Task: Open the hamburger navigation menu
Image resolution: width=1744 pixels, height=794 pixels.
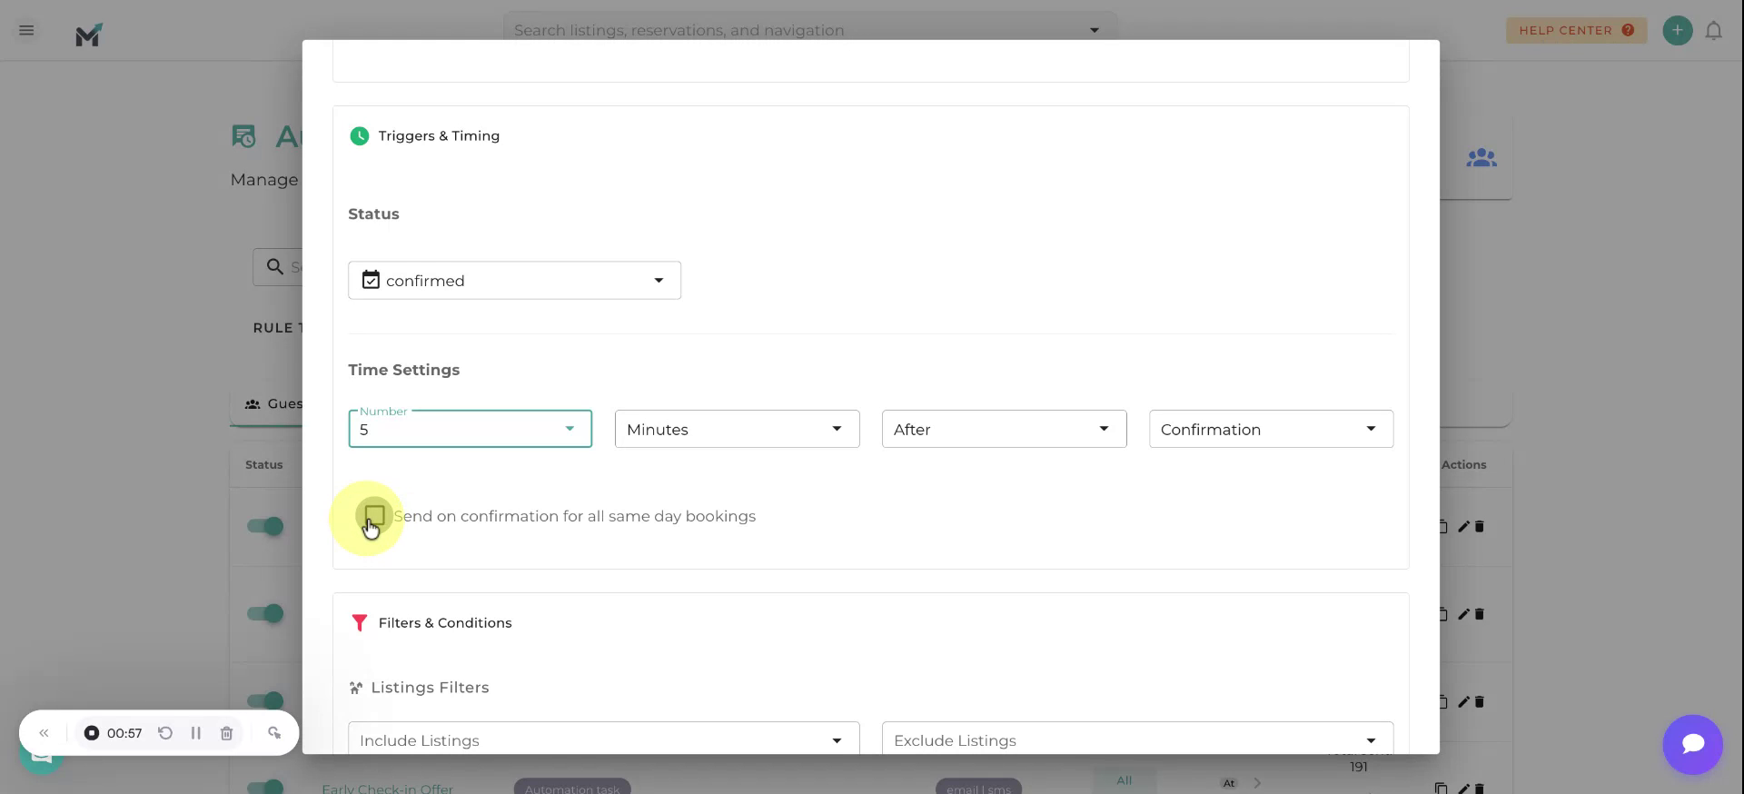Action: (26, 30)
